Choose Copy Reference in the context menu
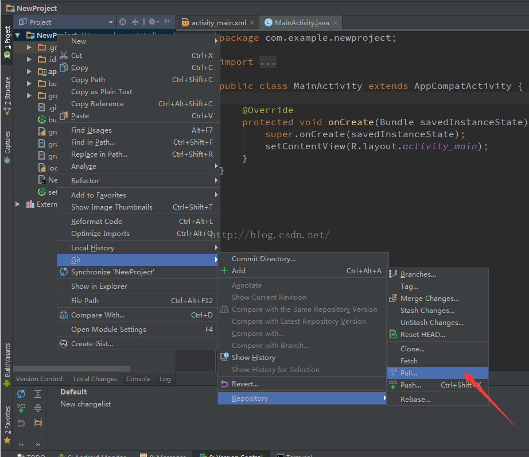This screenshot has height=457, width=529. [139, 103]
